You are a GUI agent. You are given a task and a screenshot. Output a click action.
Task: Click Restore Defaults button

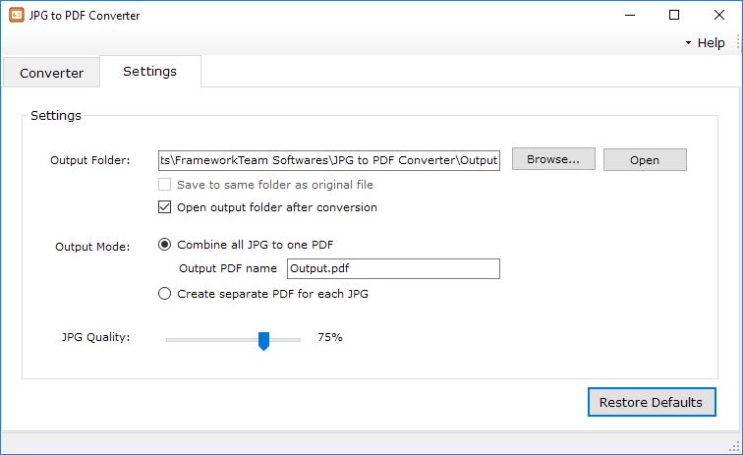(x=652, y=402)
